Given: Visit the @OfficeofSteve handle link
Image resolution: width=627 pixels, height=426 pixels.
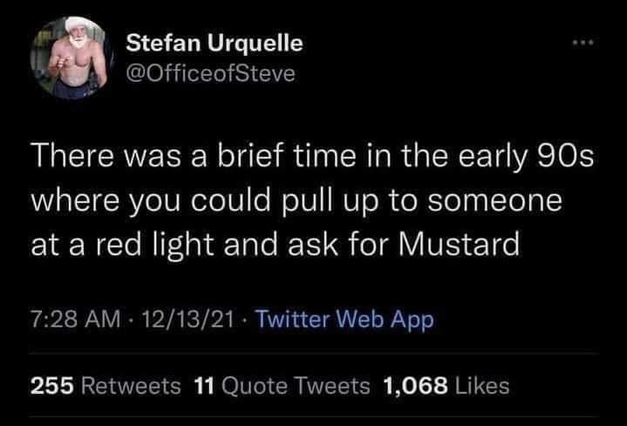Looking at the screenshot, I should click(x=211, y=73).
